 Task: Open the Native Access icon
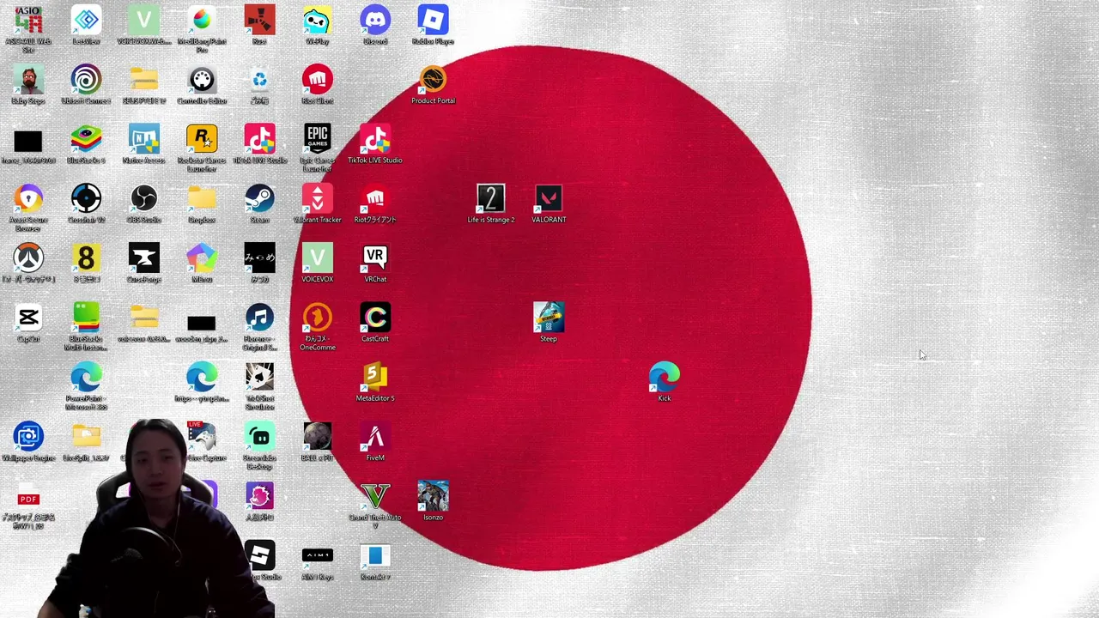143,139
